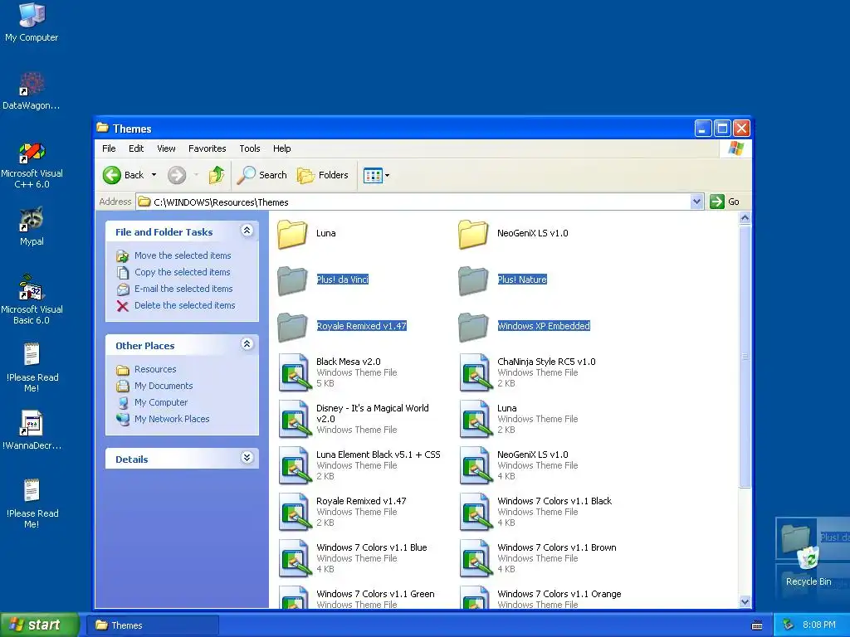Image resolution: width=850 pixels, height=637 pixels.
Task: Open the Back history dropdown arrow
Action: [x=154, y=175]
